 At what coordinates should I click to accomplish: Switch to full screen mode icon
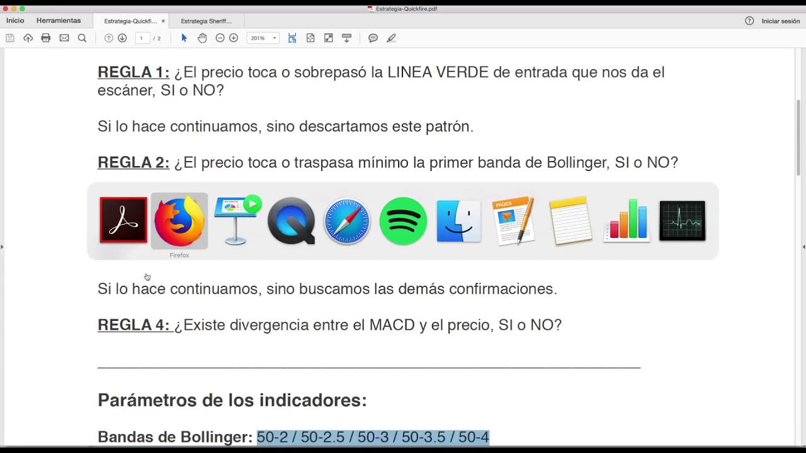(329, 38)
